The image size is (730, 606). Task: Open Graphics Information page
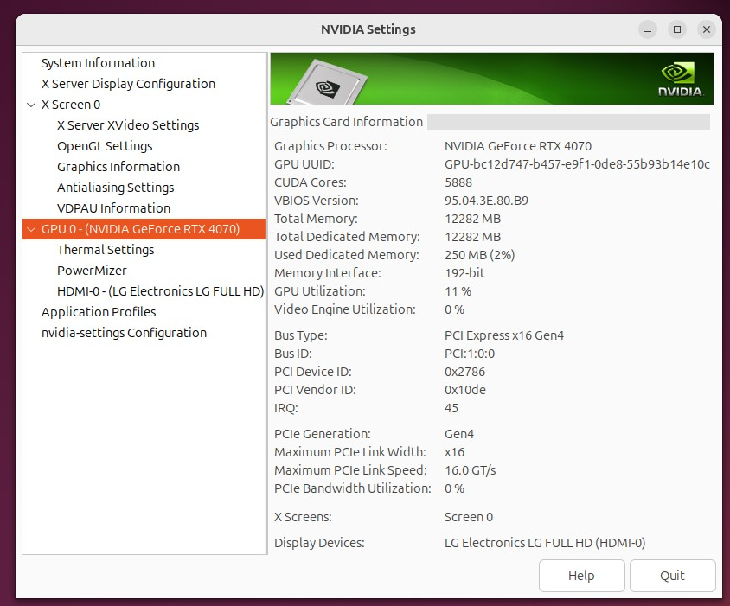[x=118, y=167]
